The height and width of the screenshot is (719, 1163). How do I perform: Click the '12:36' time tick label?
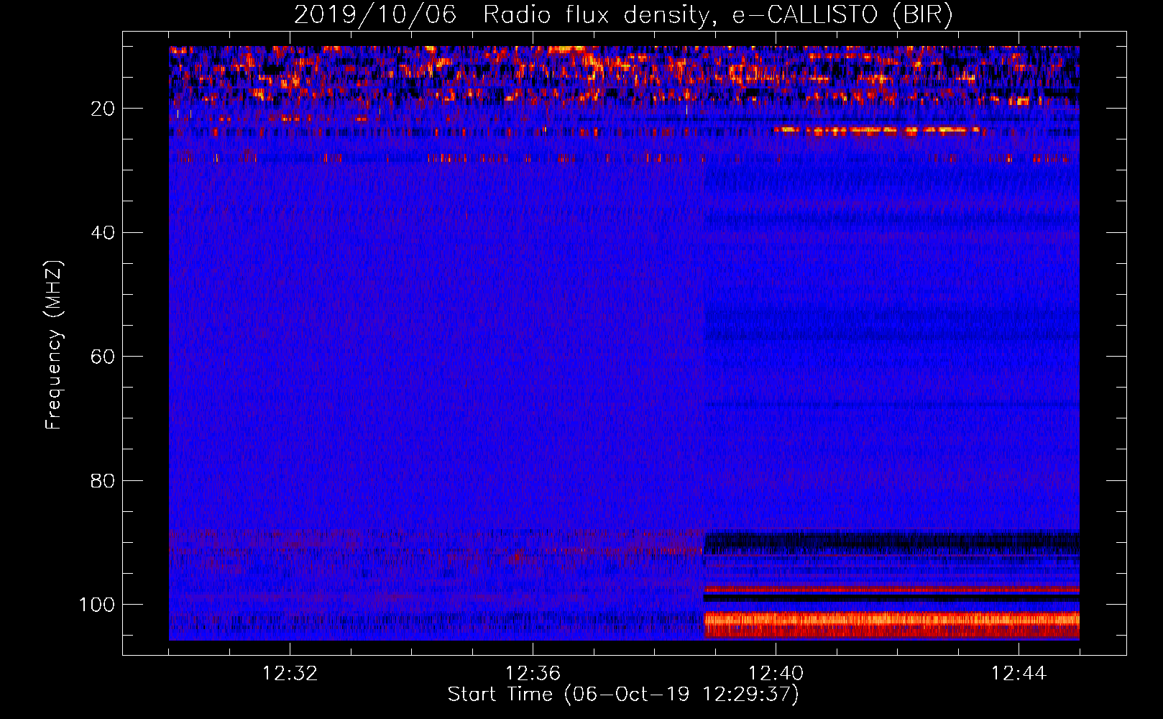[x=533, y=674]
